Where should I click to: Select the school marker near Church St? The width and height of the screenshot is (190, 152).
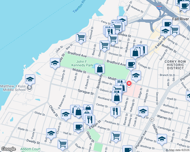[51, 133]
